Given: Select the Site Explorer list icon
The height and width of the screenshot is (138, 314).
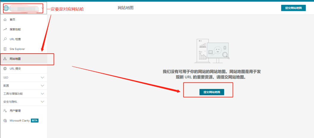Looking at the screenshot, I should tap(5, 49).
